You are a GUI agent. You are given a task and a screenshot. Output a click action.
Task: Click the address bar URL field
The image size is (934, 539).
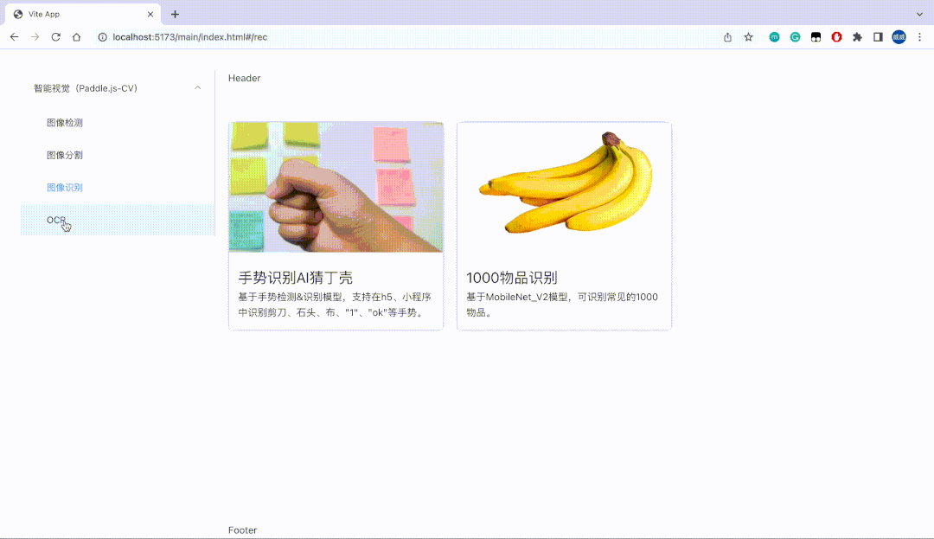tap(346, 37)
